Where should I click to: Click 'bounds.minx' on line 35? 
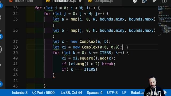pos(112,19)
